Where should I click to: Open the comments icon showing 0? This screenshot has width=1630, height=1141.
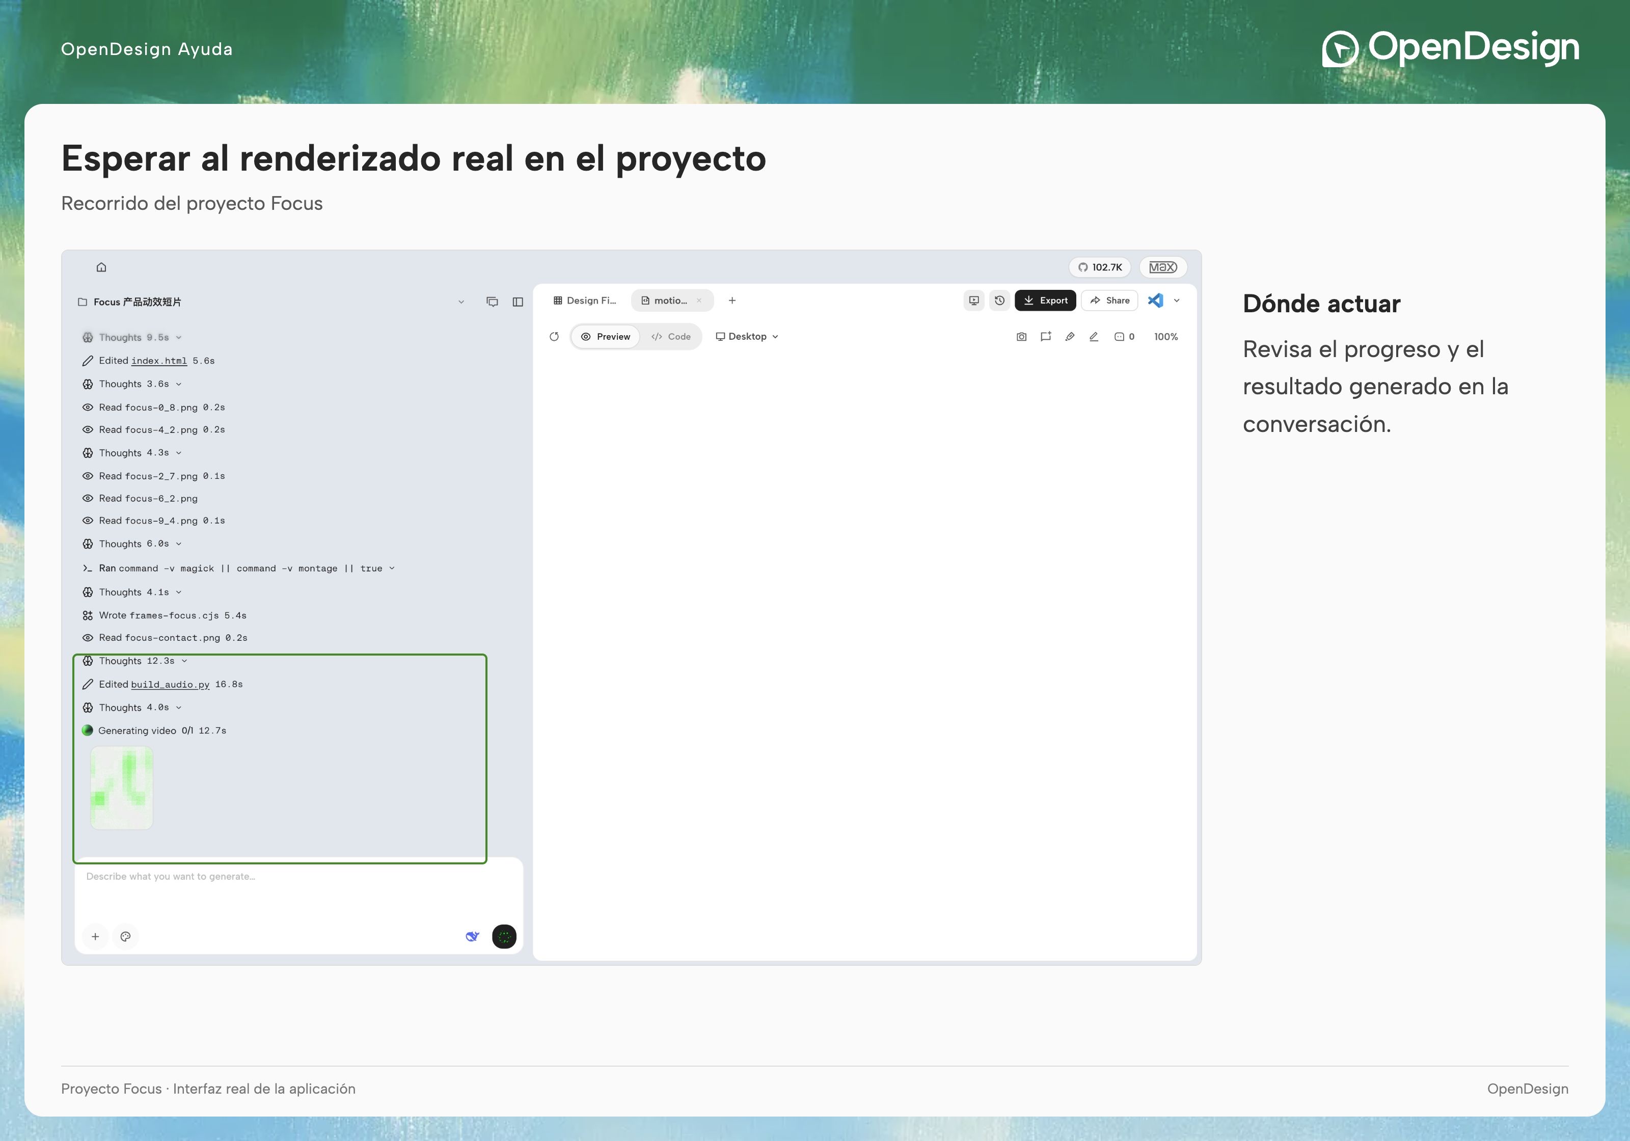(1125, 337)
